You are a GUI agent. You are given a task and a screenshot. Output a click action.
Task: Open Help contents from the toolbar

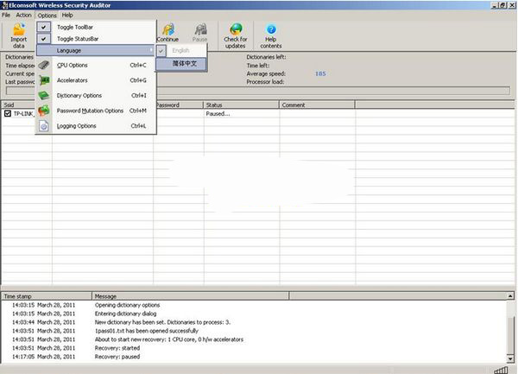point(271,34)
